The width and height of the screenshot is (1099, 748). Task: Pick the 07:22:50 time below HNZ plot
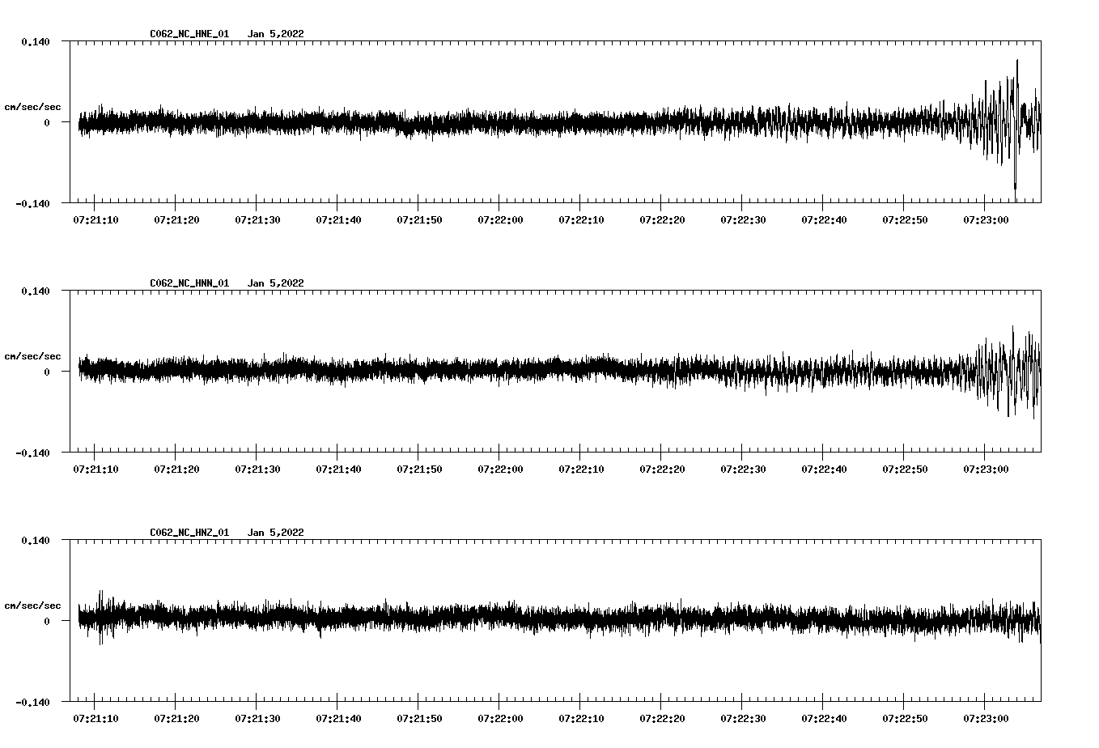pos(905,718)
